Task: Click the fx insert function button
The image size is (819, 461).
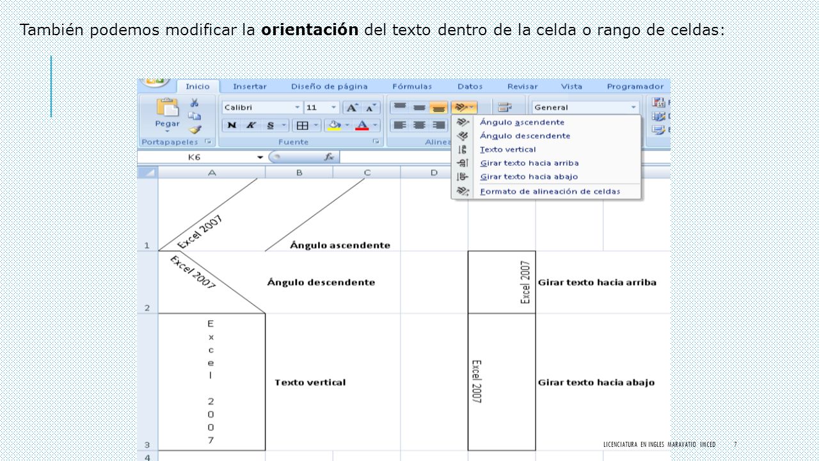Action: click(x=329, y=157)
